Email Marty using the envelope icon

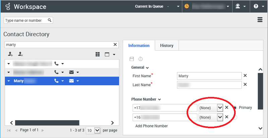coord(71,81)
